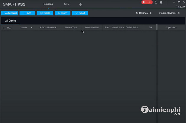Viewport: 186px width, 123px height.
Task: Click Add to add a device
Action: pyautogui.click(x=27, y=13)
